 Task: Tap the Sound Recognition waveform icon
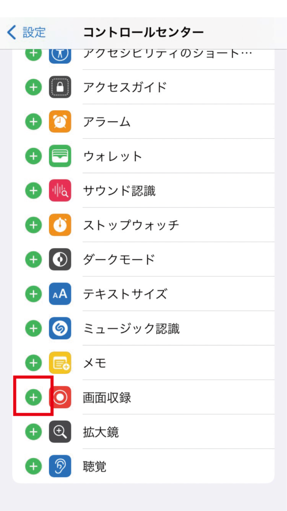[60, 190]
